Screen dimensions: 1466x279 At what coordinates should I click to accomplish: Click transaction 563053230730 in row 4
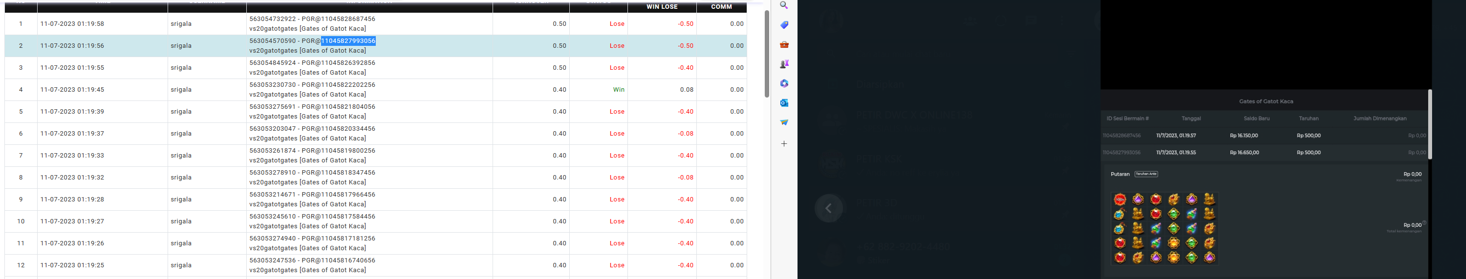(273, 85)
